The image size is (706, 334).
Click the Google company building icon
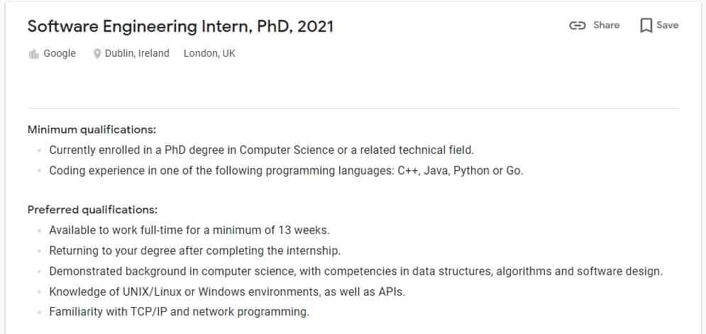pos(34,54)
